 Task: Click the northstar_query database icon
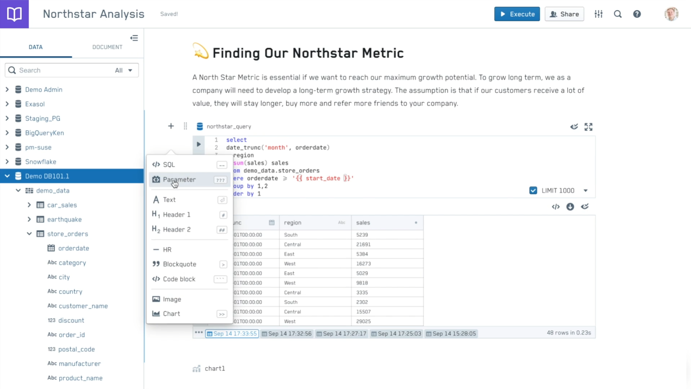coord(200,126)
